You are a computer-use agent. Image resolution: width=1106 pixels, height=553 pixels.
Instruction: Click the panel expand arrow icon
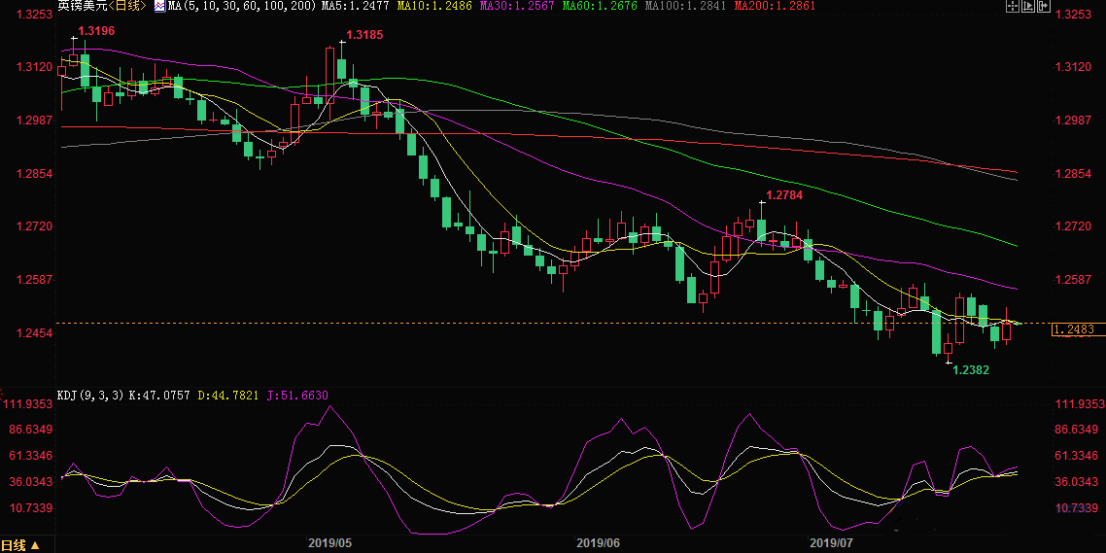1043,6
